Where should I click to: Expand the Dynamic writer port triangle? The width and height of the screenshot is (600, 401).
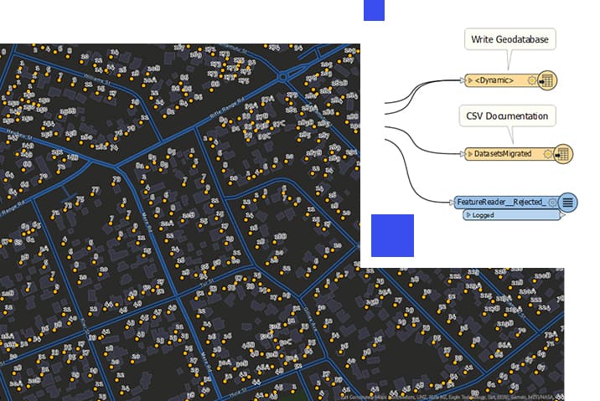(471, 80)
